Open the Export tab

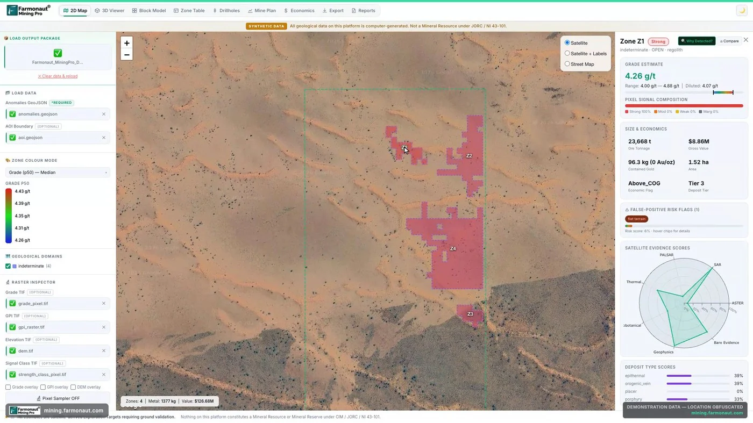click(x=333, y=11)
